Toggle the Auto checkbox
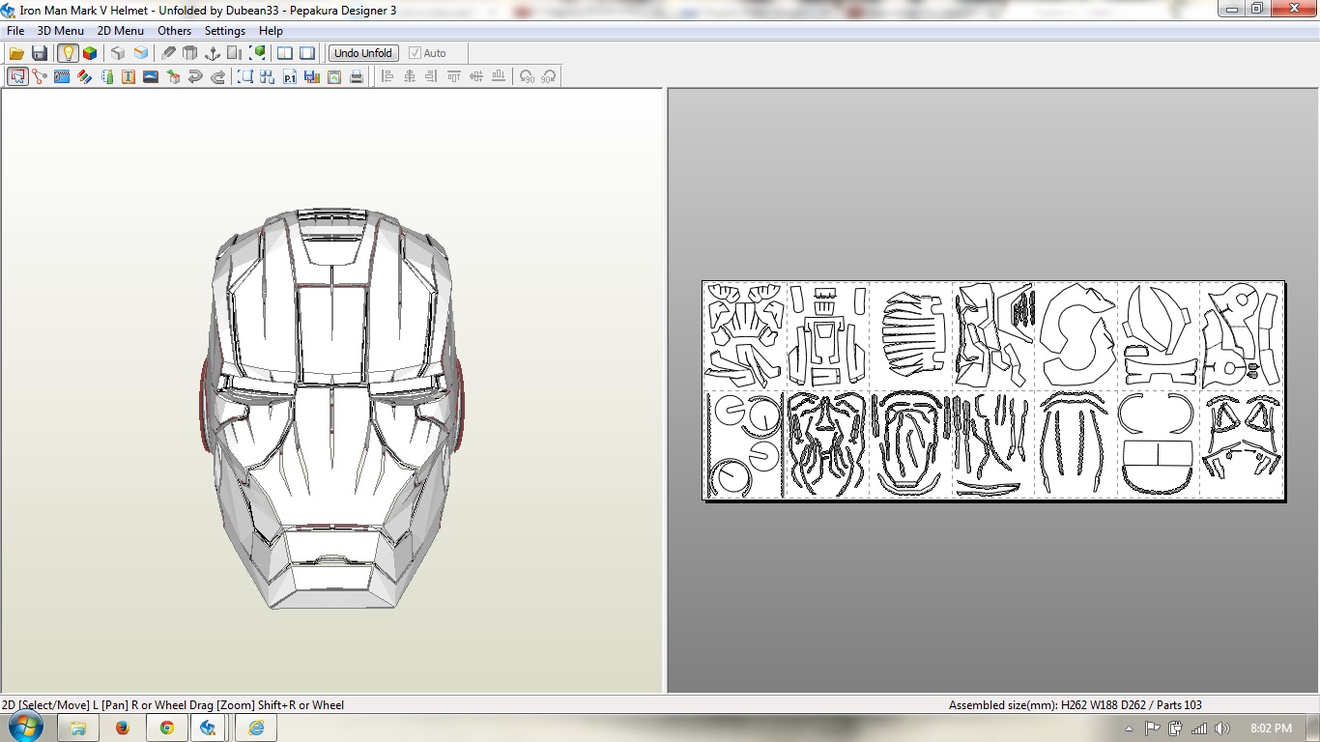Image resolution: width=1320 pixels, height=742 pixels. pos(428,53)
